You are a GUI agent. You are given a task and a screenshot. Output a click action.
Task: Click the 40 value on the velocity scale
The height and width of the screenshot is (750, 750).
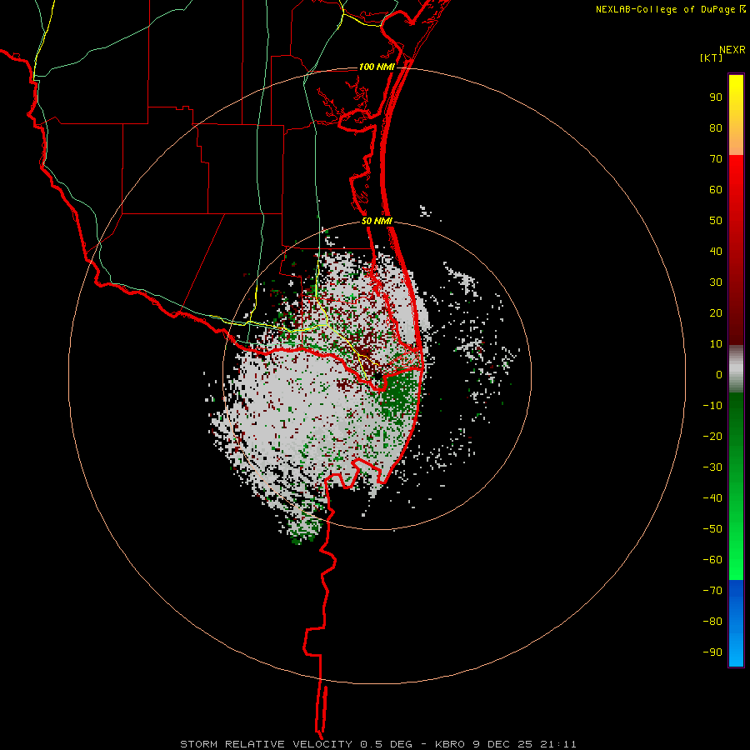tap(716, 252)
